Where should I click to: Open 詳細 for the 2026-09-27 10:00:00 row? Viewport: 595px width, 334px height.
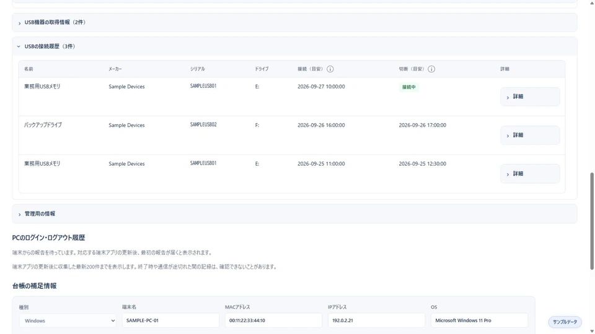[x=530, y=96]
